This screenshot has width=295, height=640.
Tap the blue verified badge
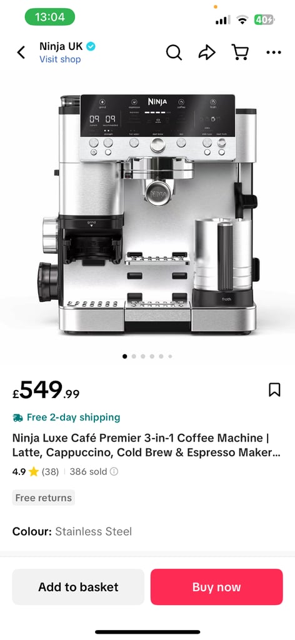tap(91, 46)
